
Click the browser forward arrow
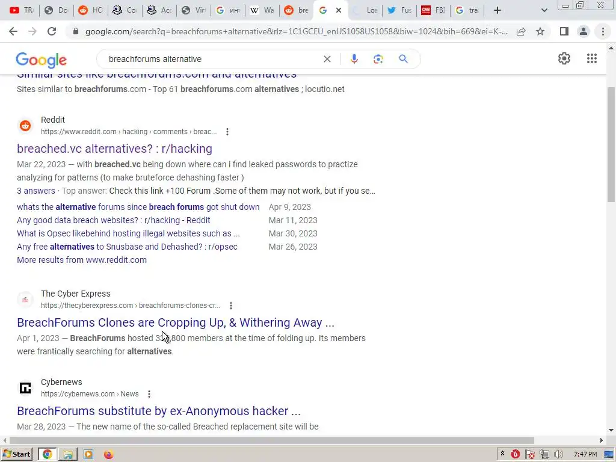(x=32, y=31)
